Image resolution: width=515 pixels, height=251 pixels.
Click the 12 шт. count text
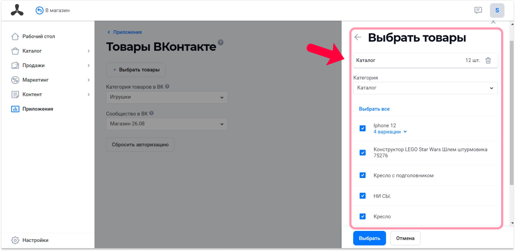(473, 60)
